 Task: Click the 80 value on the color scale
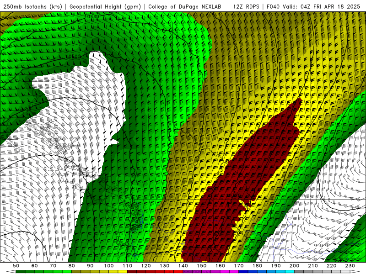coord(72,266)
